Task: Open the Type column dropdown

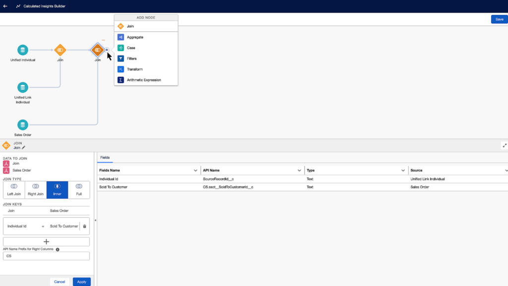Action: 403,171
